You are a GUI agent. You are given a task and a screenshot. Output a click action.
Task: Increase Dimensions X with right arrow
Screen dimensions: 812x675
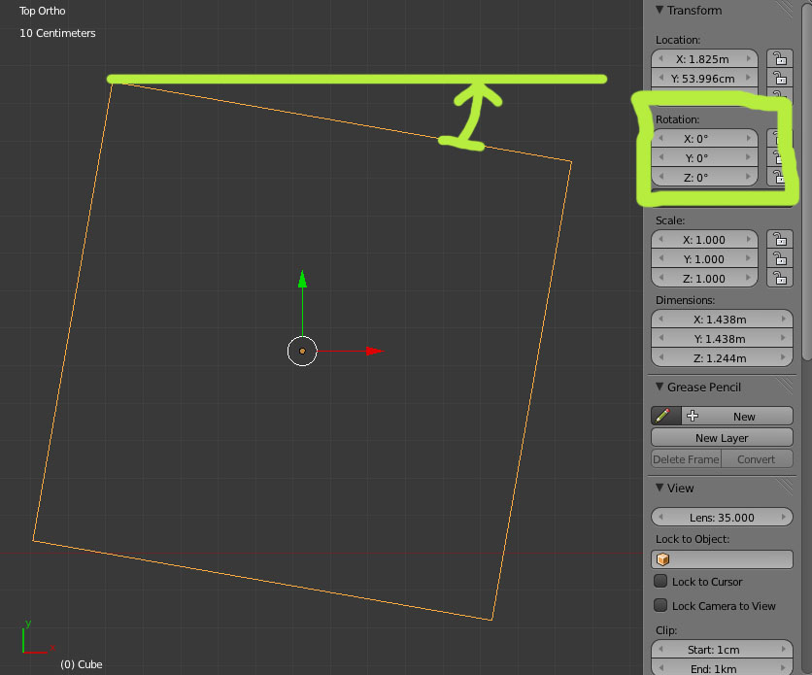(x=783, y=319)
